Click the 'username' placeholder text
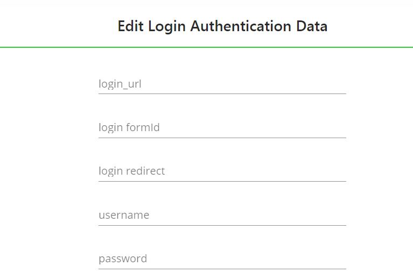This screenshot has height=280, width=413. click(124, 216)
